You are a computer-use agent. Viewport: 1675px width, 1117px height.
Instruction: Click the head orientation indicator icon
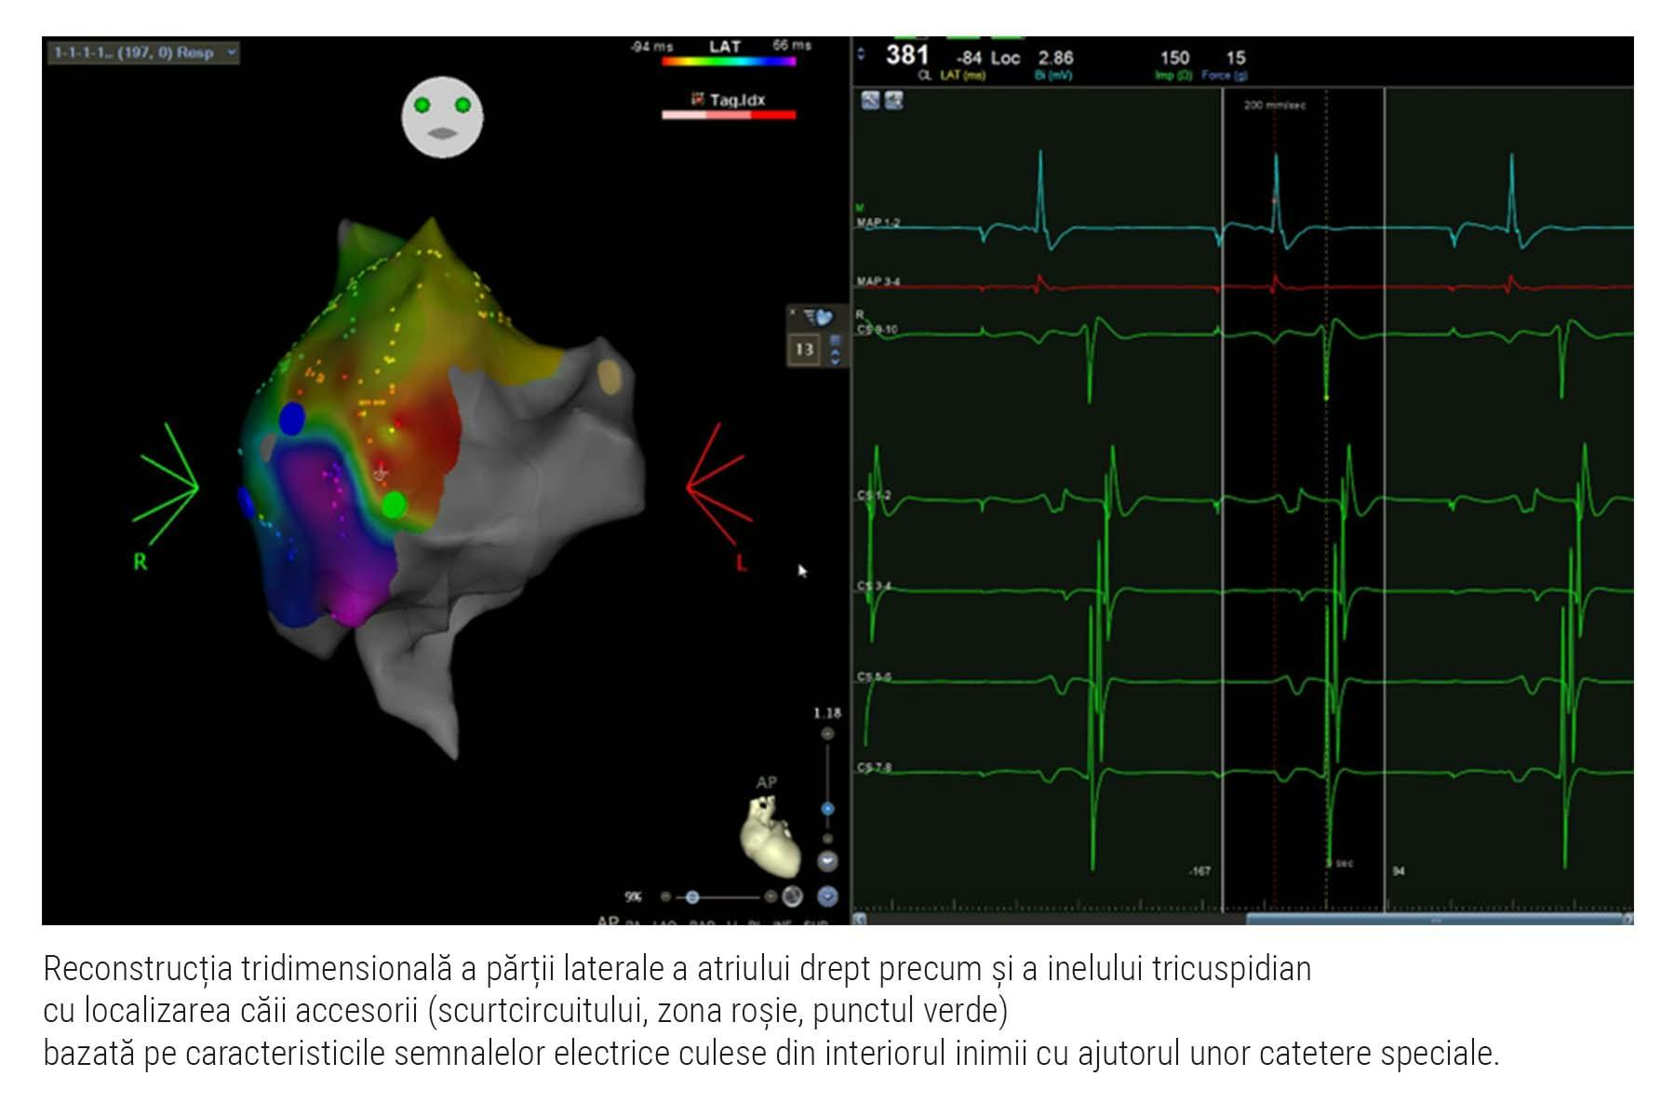click(442, 116)
